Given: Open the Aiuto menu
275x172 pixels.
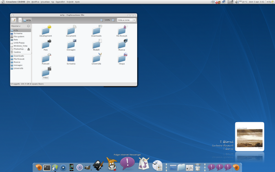Looking at the screenshot, I should point(77,2).
